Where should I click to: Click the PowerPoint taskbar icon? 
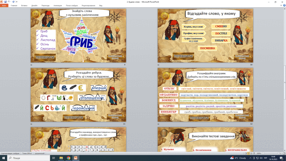coord(76,158)
